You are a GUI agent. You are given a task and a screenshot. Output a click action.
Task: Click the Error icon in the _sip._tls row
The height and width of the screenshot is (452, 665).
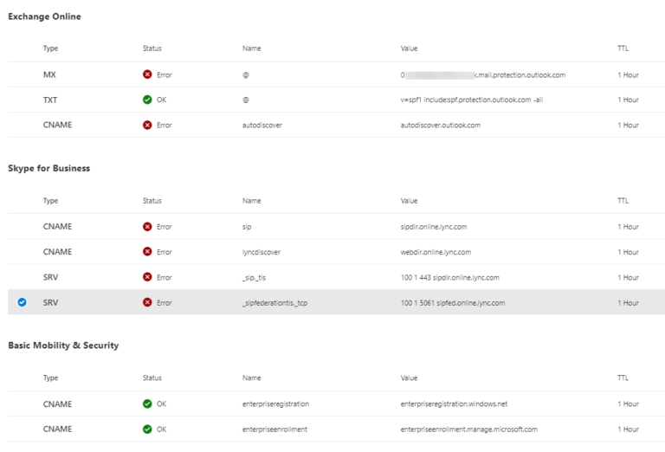pyautogui.click(x=147, y=277)
